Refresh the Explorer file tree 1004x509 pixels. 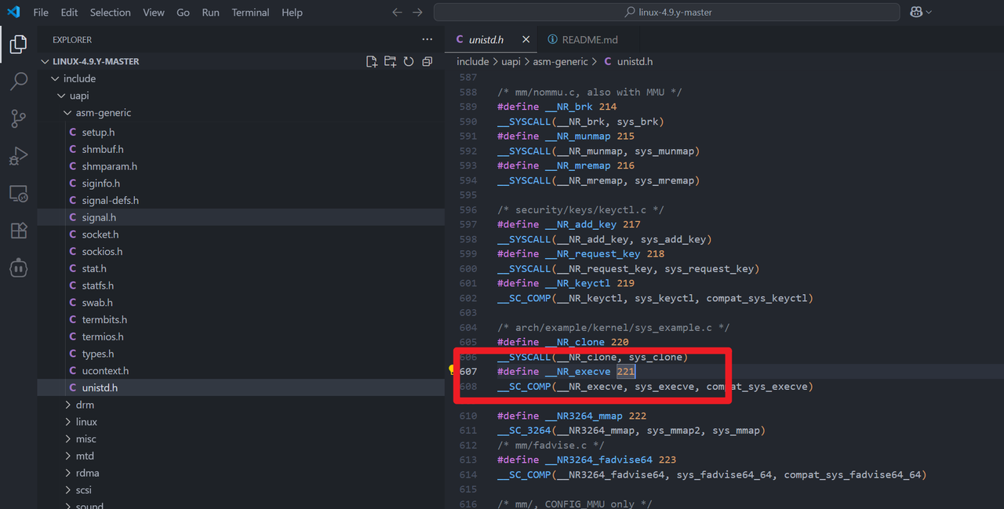(x=409, y=61)
